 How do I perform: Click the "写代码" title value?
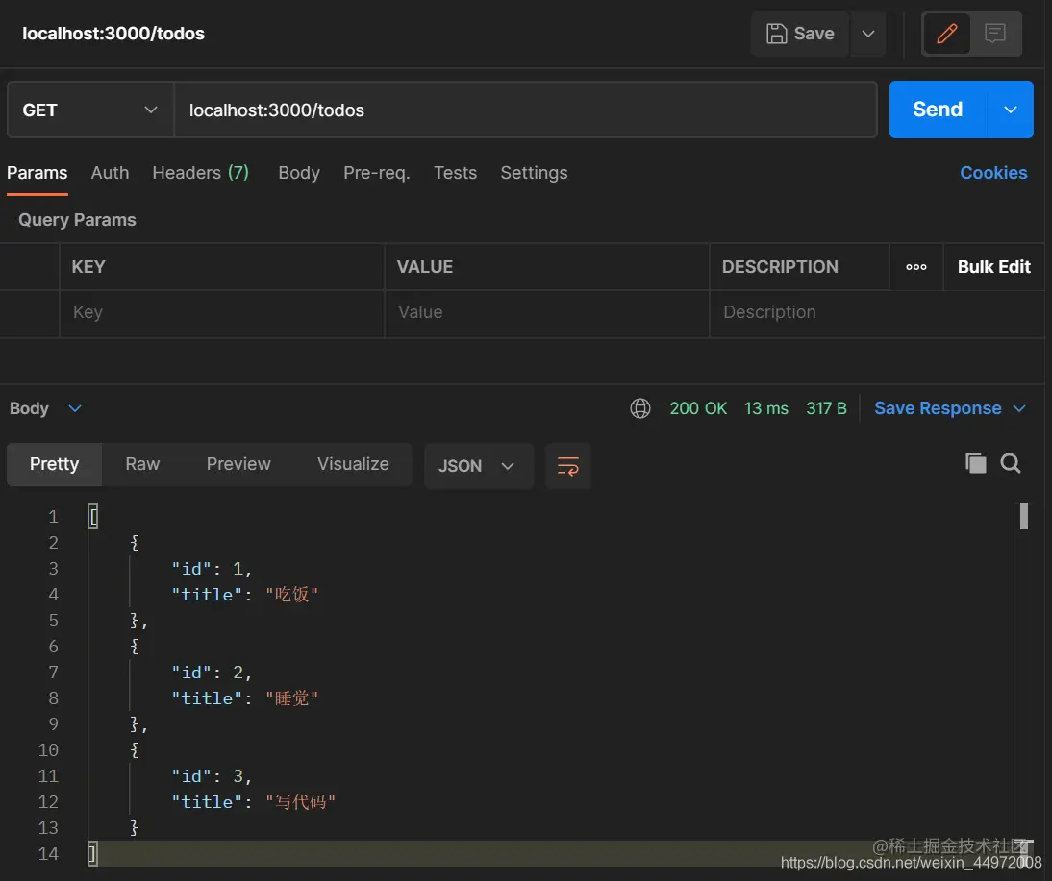(301, 802)
